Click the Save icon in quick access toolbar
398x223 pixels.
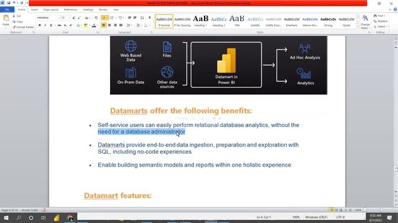pos(9,2)
